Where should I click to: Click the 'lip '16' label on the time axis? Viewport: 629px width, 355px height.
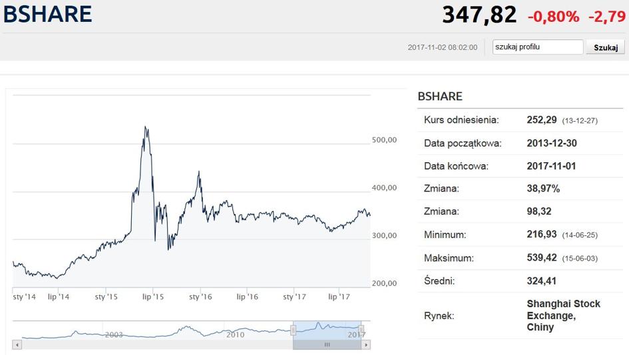(x=247, y=296)
